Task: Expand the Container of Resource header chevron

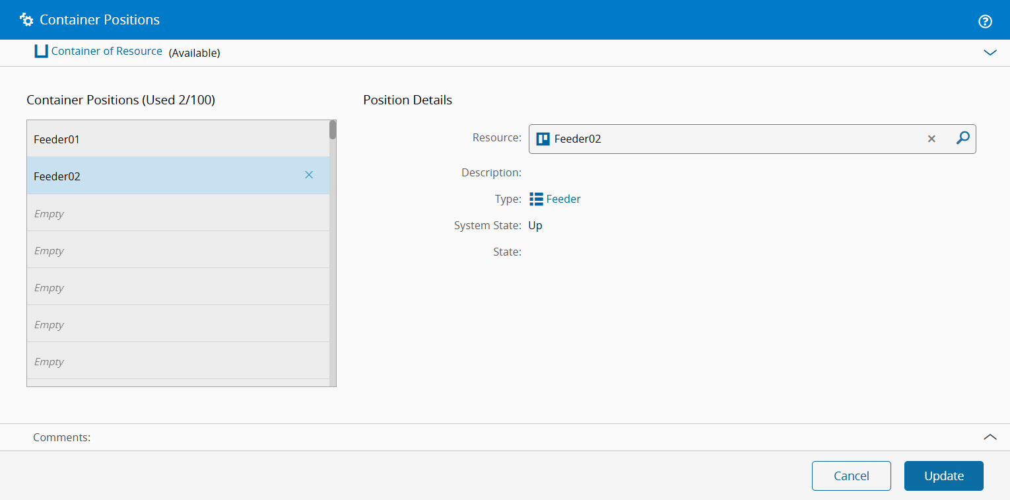Action: coord(990,52)
